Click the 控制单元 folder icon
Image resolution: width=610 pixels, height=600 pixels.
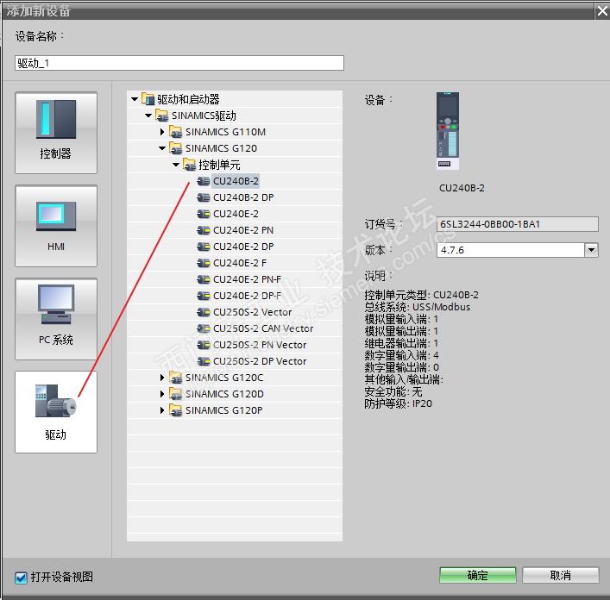(190, 165)
